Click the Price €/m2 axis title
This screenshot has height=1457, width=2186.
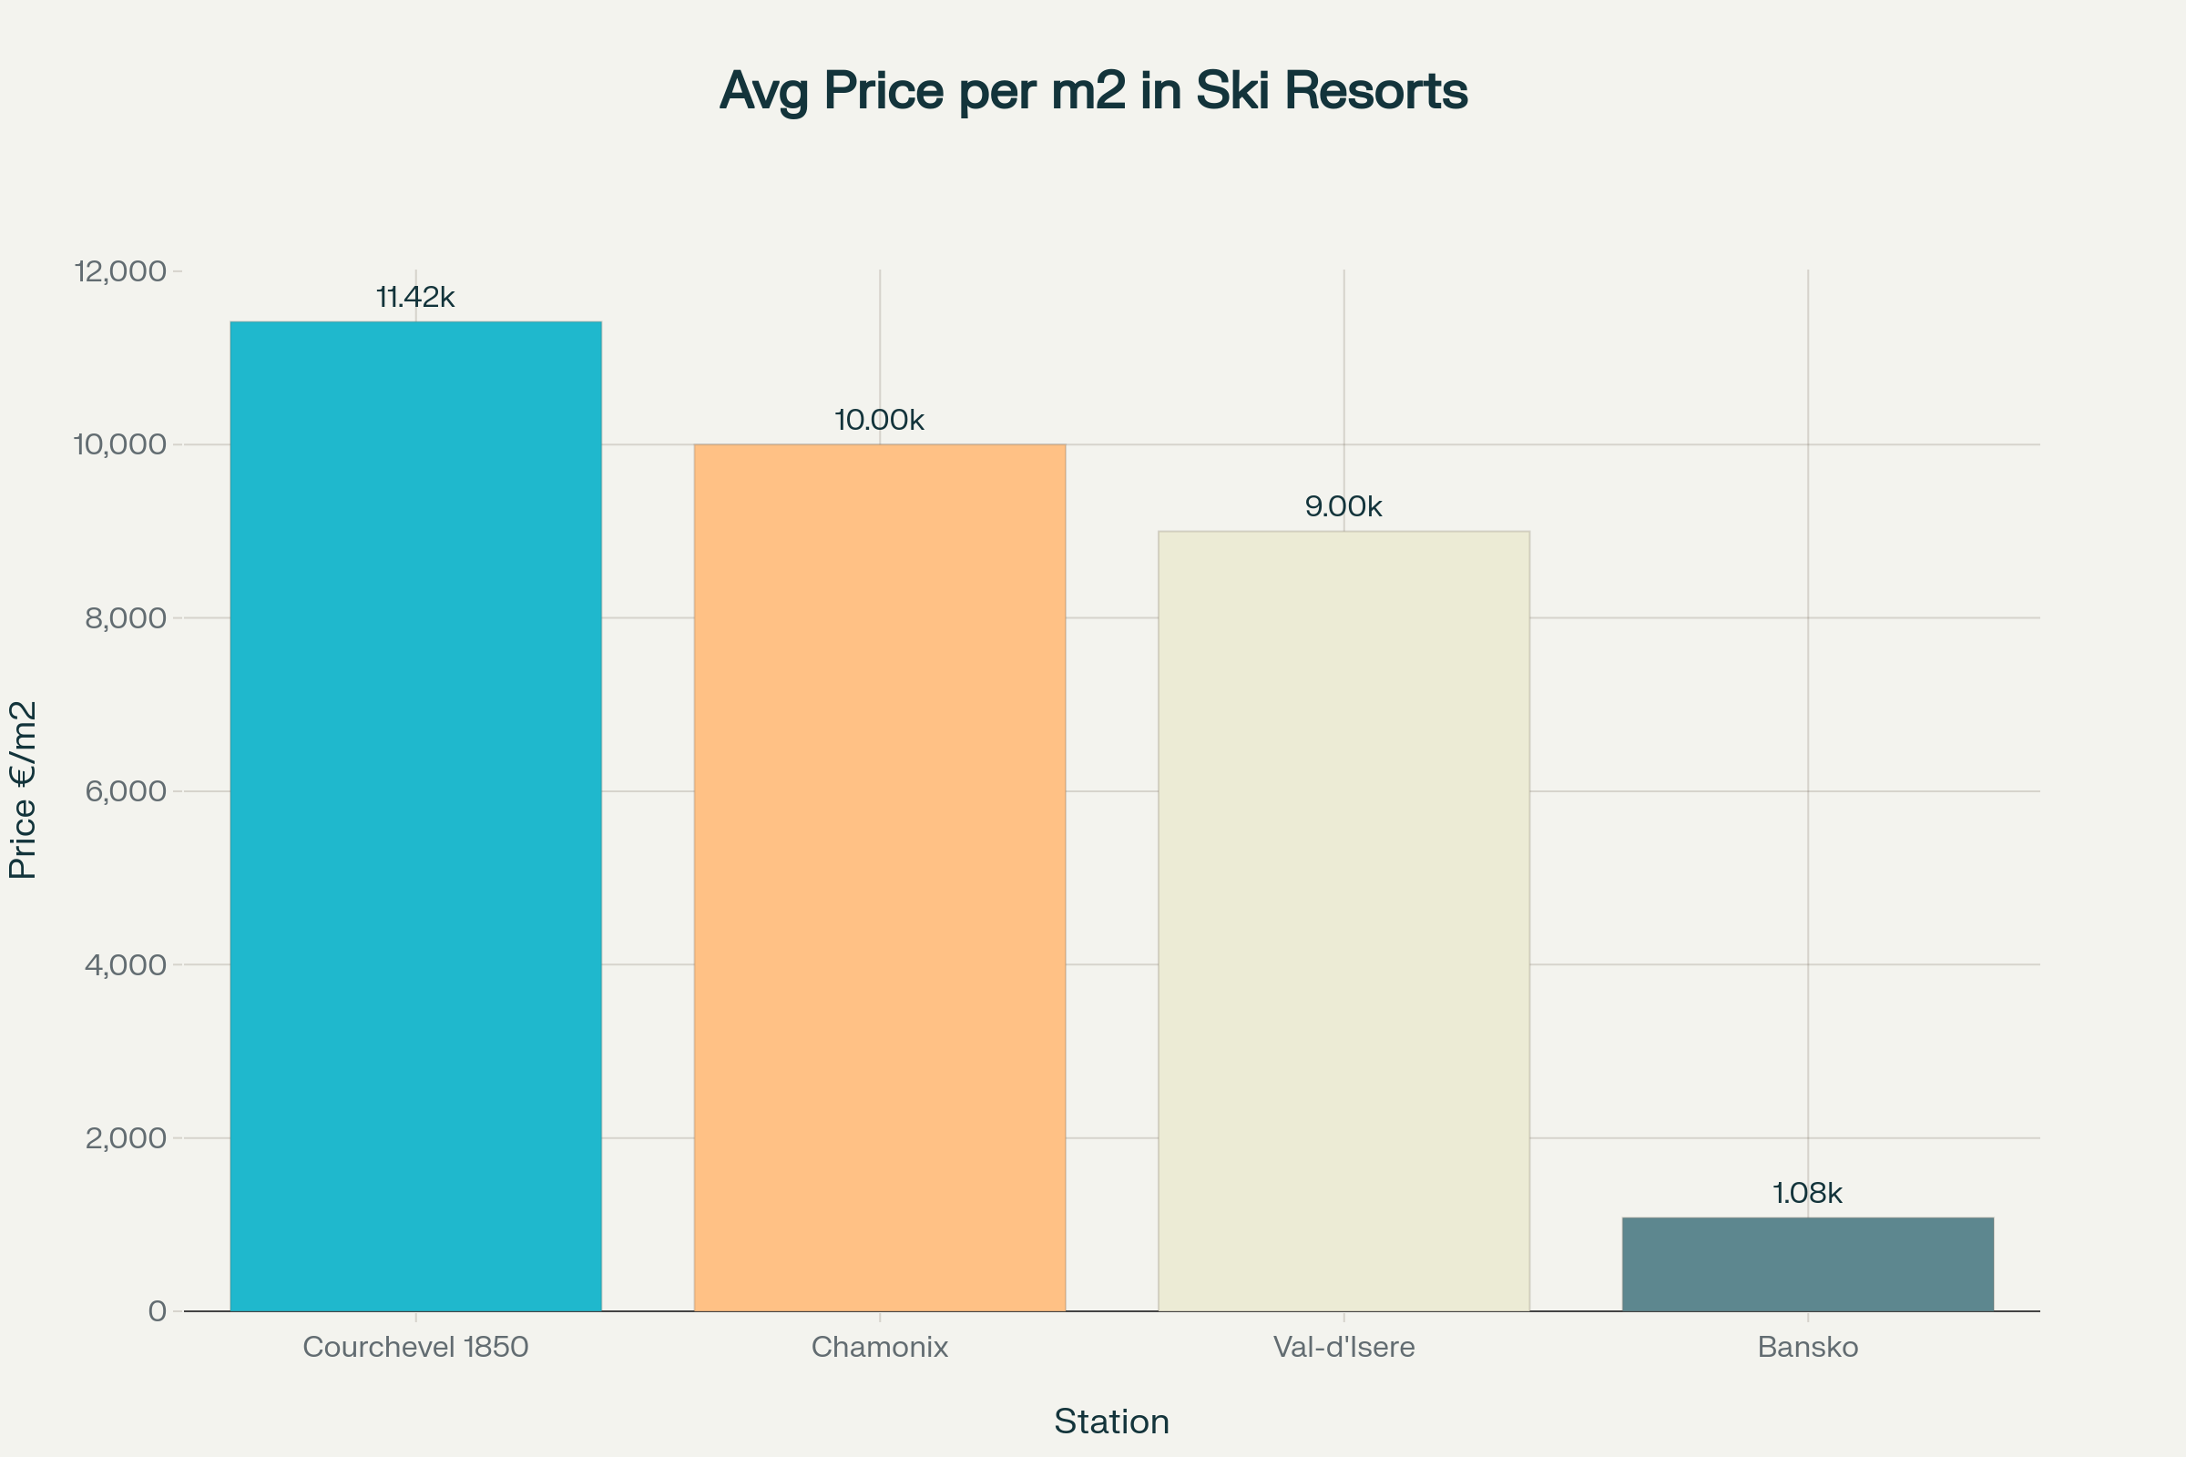24,790
